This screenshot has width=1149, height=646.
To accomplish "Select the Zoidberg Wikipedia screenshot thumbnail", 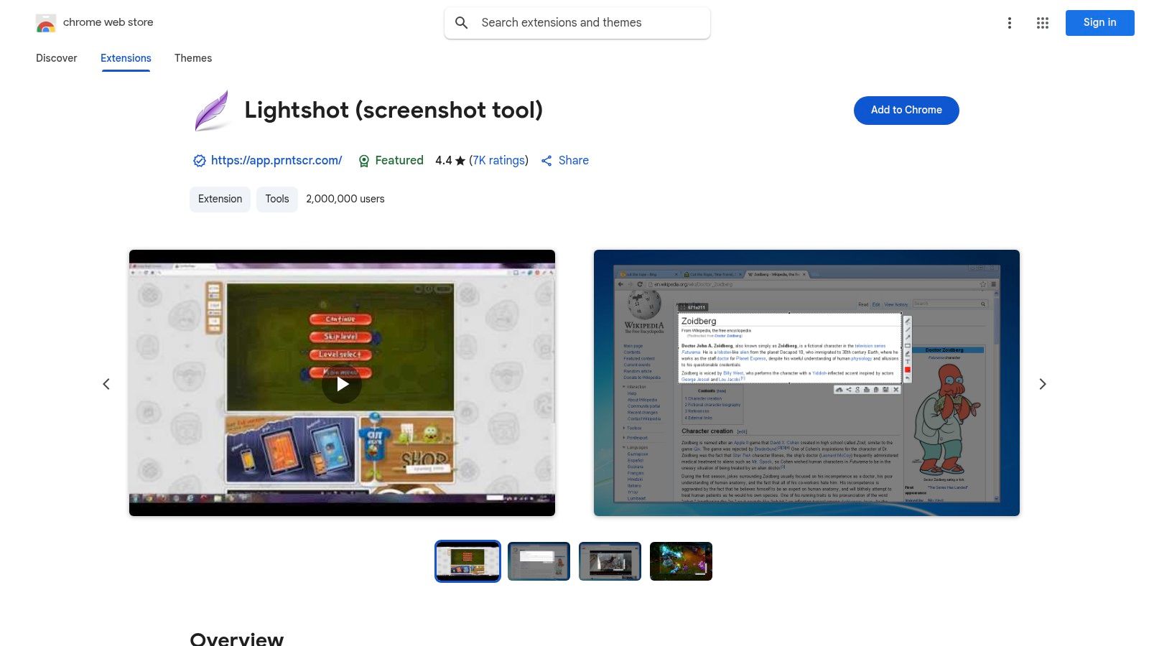I will point(539,561).
